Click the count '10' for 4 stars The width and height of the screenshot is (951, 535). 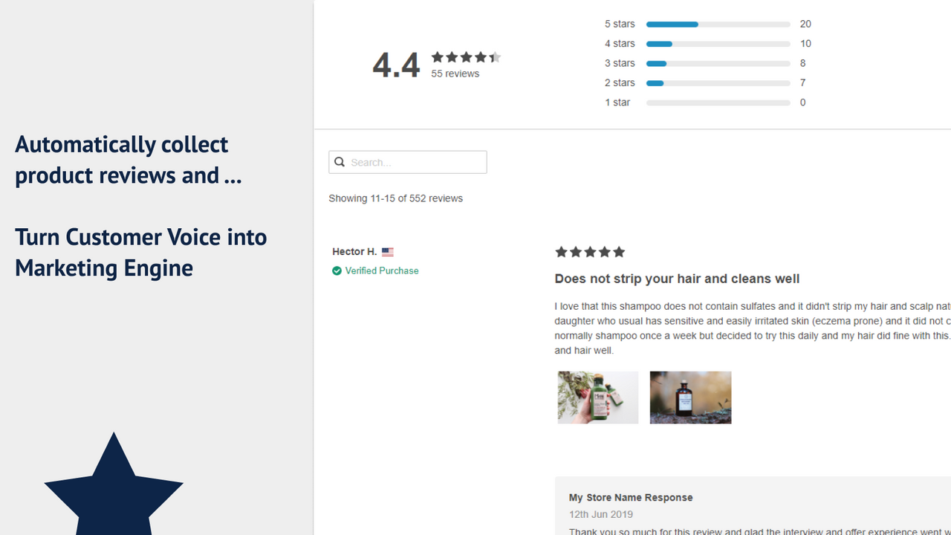coord(805,44)
